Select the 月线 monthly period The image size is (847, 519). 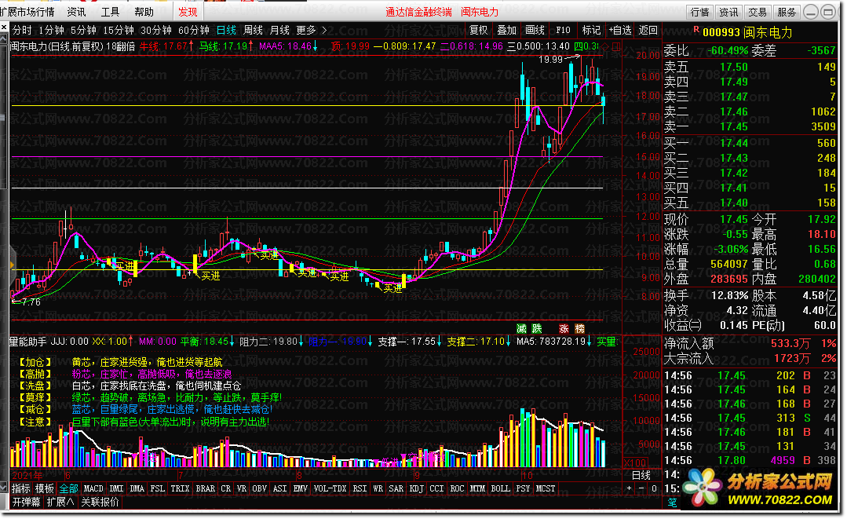tap(279, 31)
